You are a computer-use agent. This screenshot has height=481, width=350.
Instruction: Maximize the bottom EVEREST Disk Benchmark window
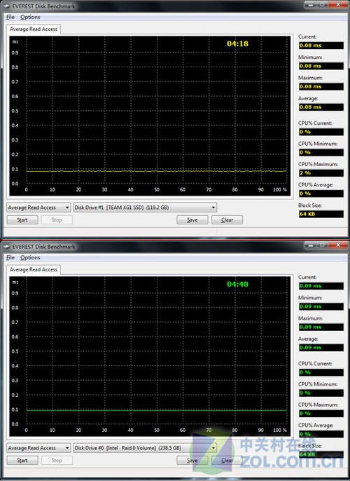[x=322, y=245]
